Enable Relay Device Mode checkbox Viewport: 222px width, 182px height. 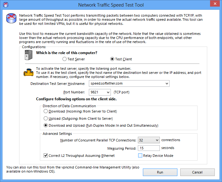(140, 156)
